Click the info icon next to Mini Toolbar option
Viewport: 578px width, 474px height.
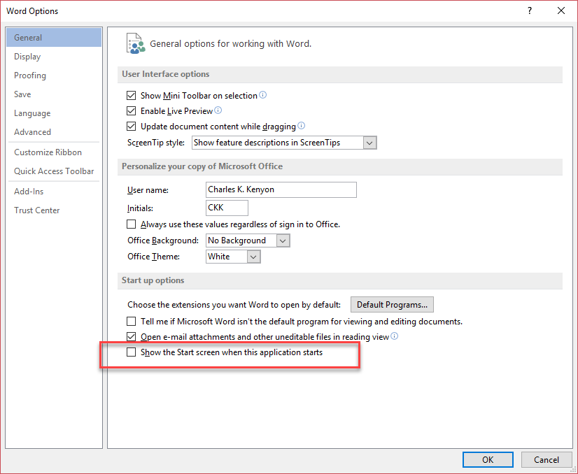pyautogui.click(x=263, y=95)
